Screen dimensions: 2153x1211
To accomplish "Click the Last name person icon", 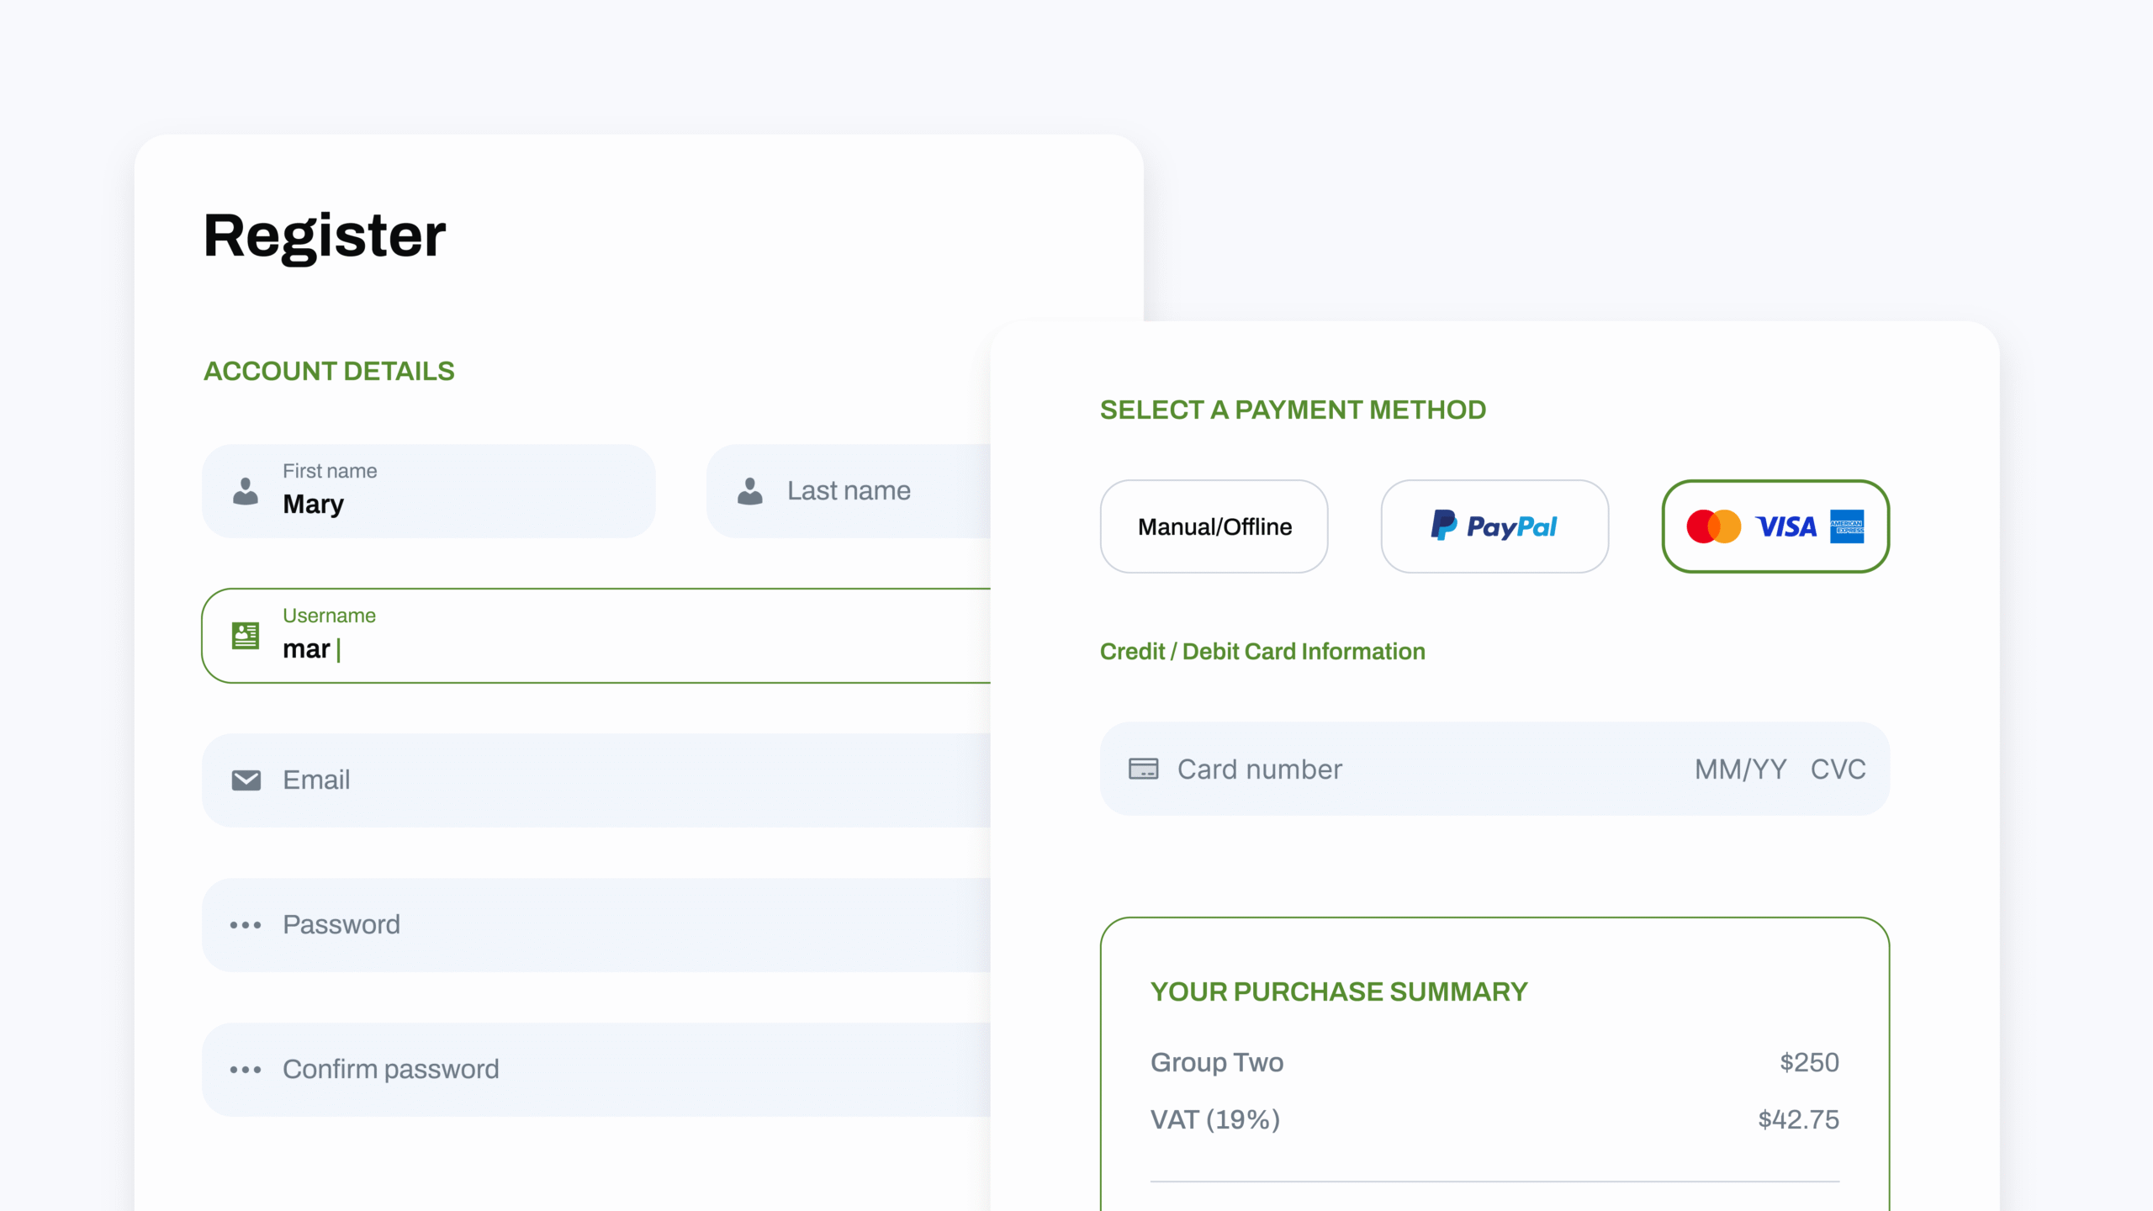I will [749, 491].
